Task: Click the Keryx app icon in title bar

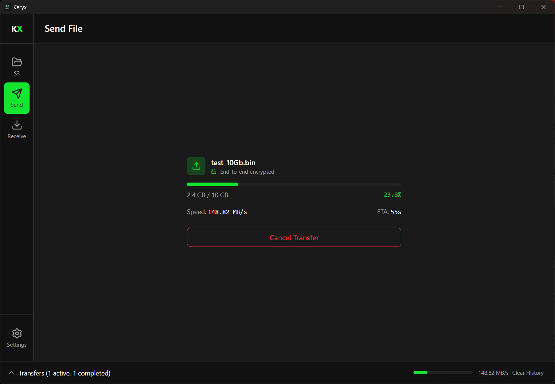Action: pyautogui.click(x=7, y=7)
